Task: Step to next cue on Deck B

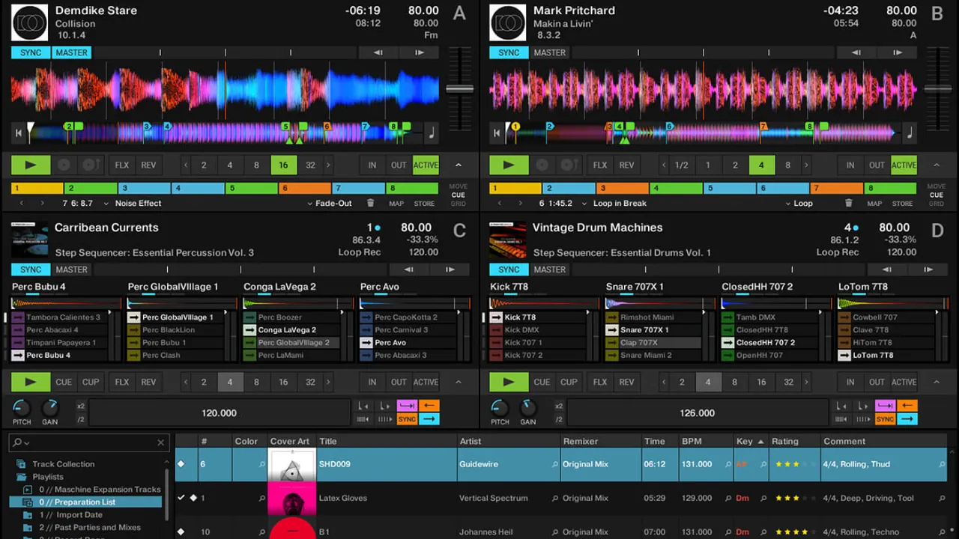Action: pyautogui.click(x=520, y=203)
